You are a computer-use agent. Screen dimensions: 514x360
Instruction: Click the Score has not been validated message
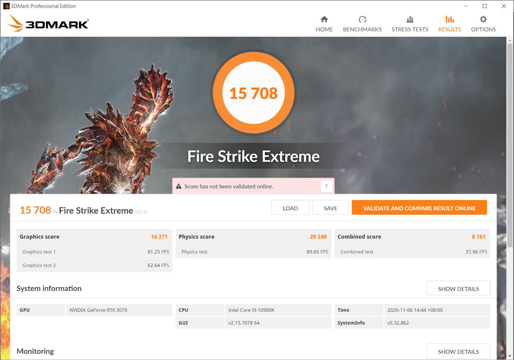(x=229, y=186)
